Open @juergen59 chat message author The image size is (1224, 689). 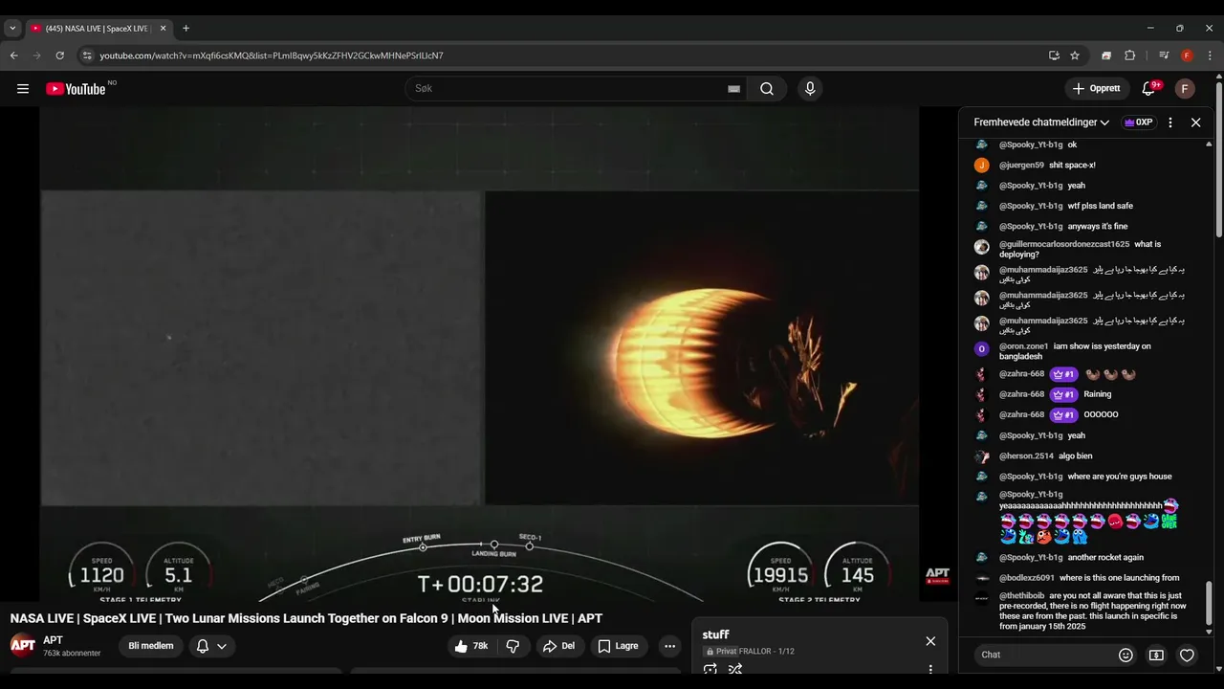pos(1021,165)
